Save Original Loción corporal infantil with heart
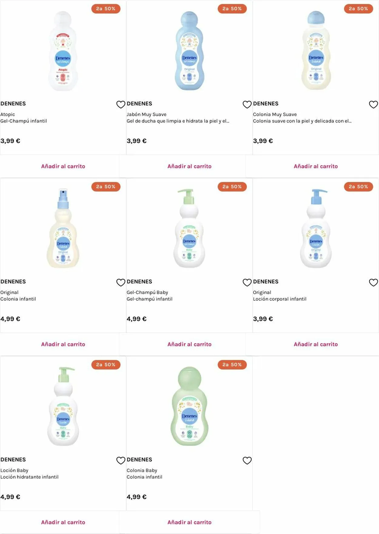Screen dimensions: 379x534 pos(373,282)
